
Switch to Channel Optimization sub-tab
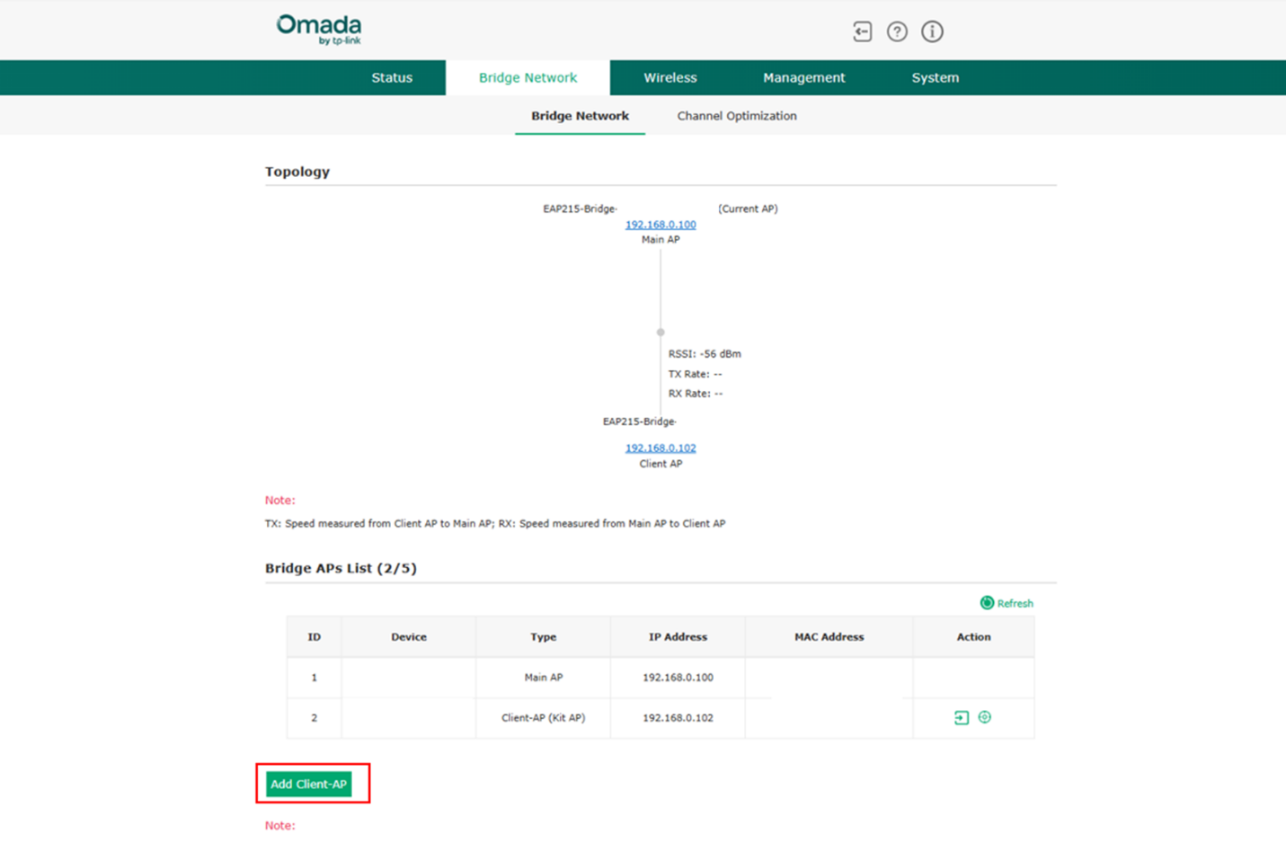coord(736,116)
